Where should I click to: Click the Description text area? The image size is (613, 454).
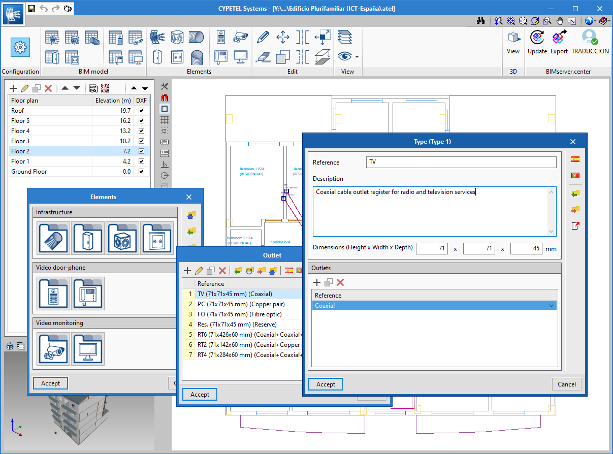point(434,211)
